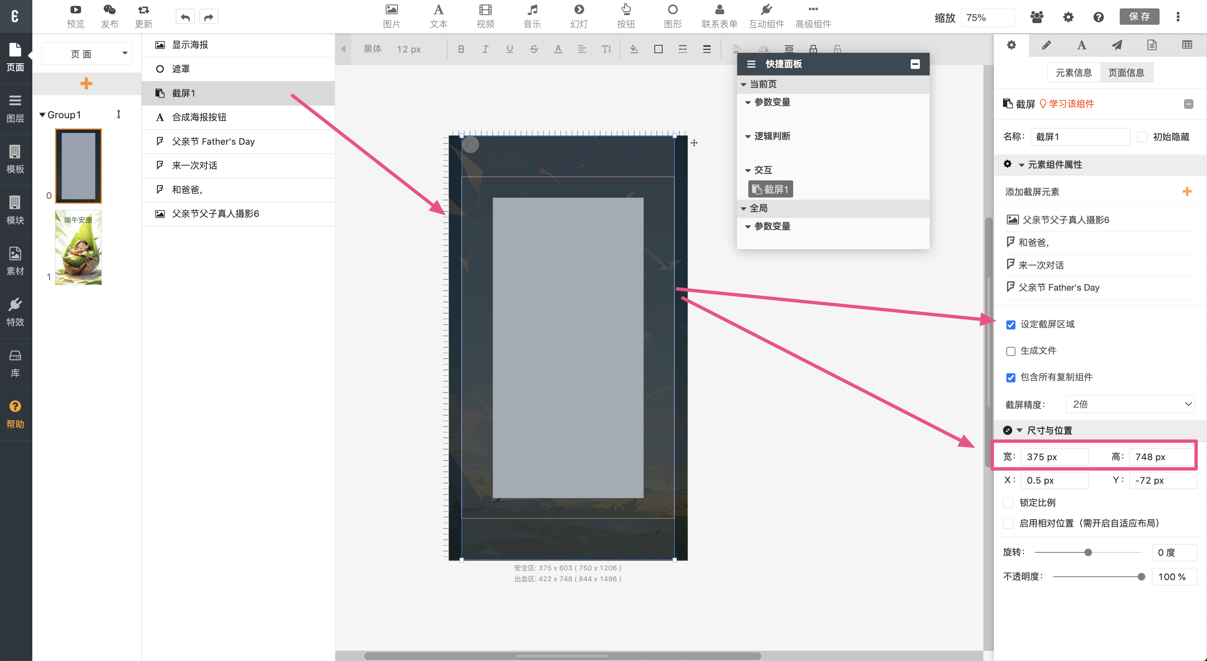Image resolution: width=1207 pixels, height=661 pixels.
Task: Open the Effects (特效) sidebar panel
Action: [x=15, y=312]
